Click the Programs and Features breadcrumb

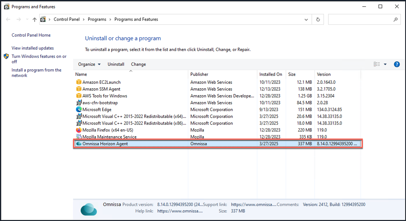click(136, 19)
